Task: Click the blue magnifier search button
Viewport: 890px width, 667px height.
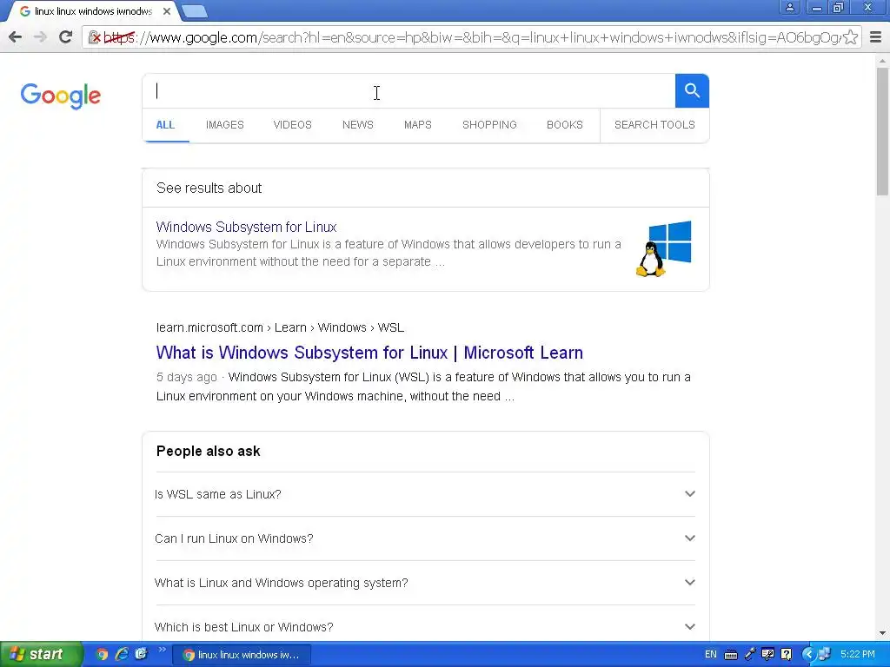Action: coord(692,90)
